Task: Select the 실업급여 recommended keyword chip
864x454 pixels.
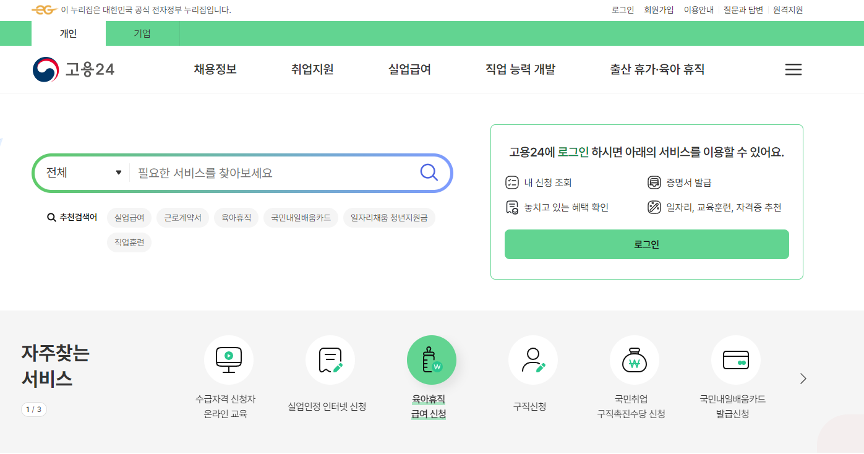Action: (x=129, y=218)
